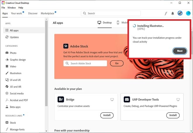The width and height of the screenshot is (193, 133).
Task: Click desktop monitor icon on Bridge card
Action: 112,99
